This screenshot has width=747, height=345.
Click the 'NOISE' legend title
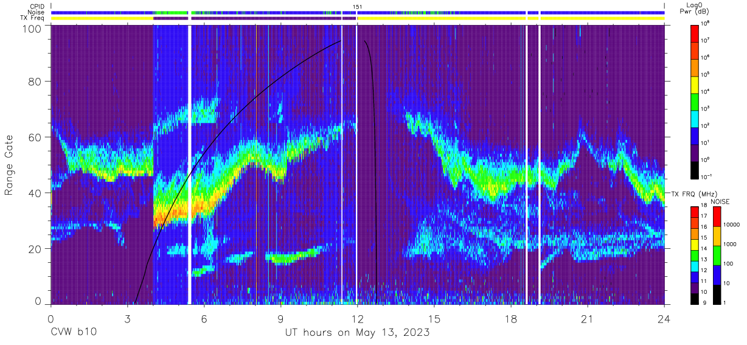721,201
